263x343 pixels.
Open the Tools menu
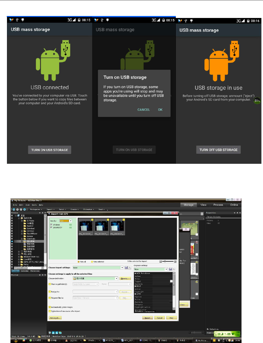tap(34, 205)
